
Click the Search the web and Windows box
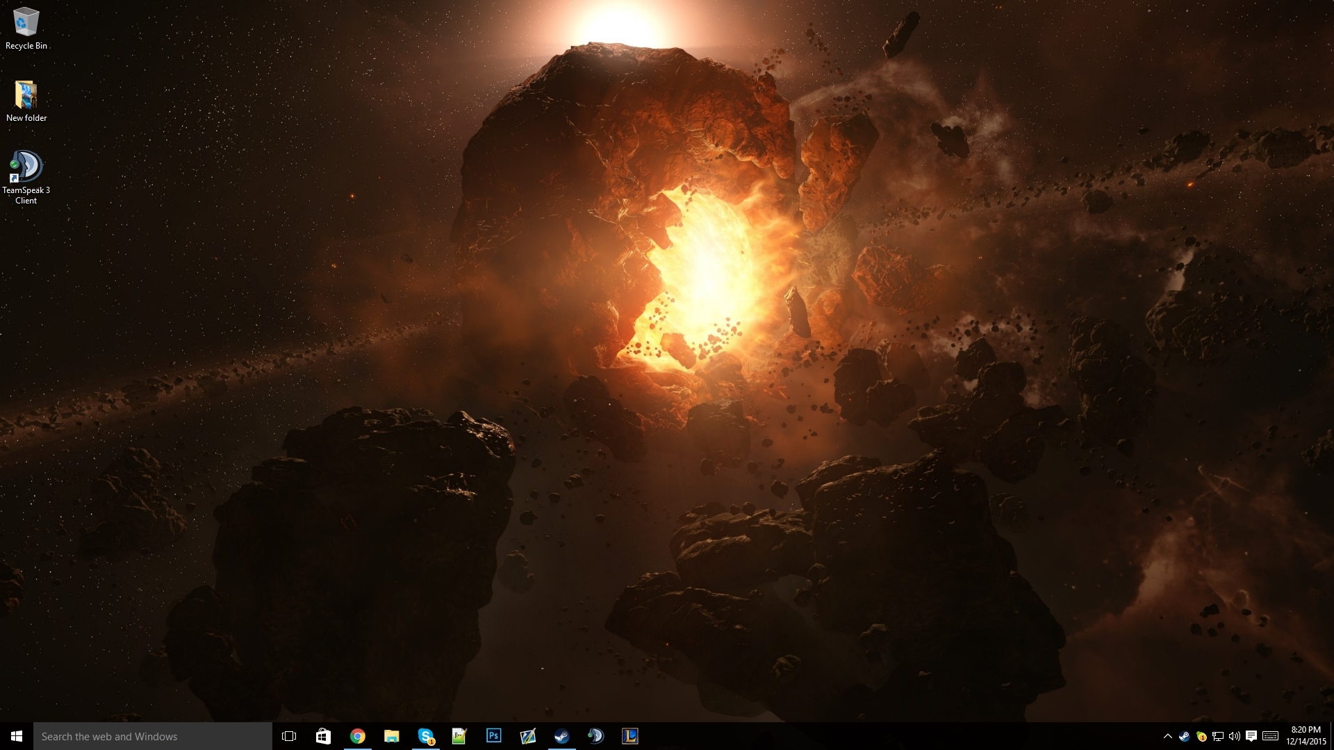point(153,736)
